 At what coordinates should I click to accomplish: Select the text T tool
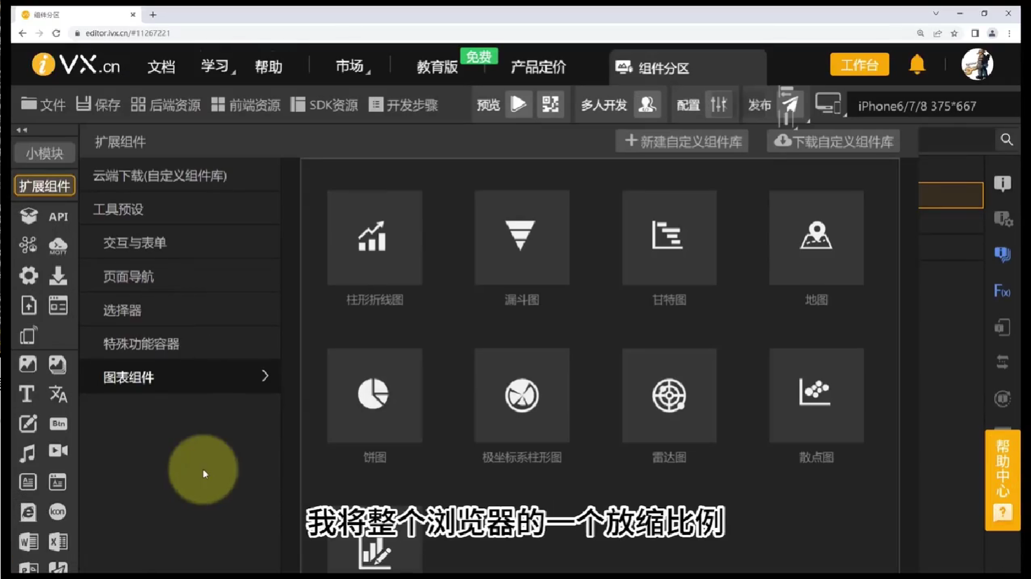click(x=27, y=394)
